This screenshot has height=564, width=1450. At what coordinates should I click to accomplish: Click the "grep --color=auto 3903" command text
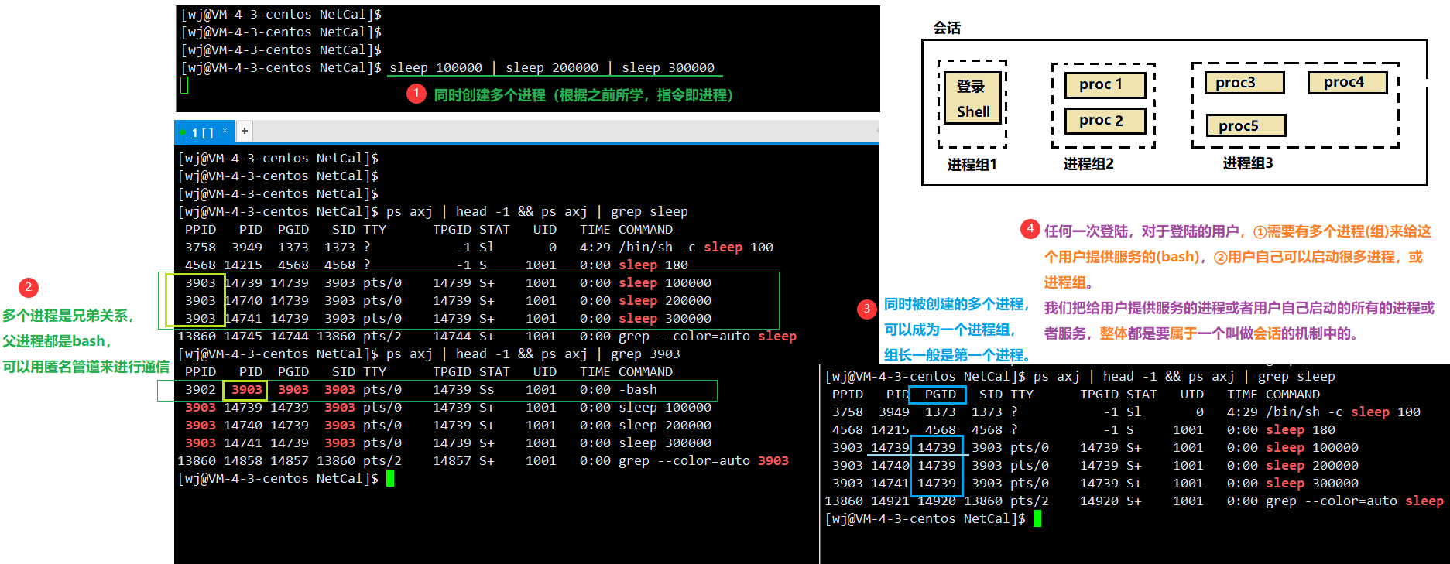click(704, 461)
